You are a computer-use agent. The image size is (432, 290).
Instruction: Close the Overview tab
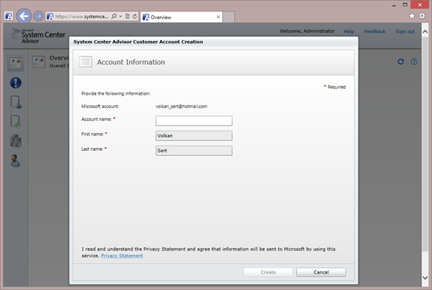tap(218, 17)
